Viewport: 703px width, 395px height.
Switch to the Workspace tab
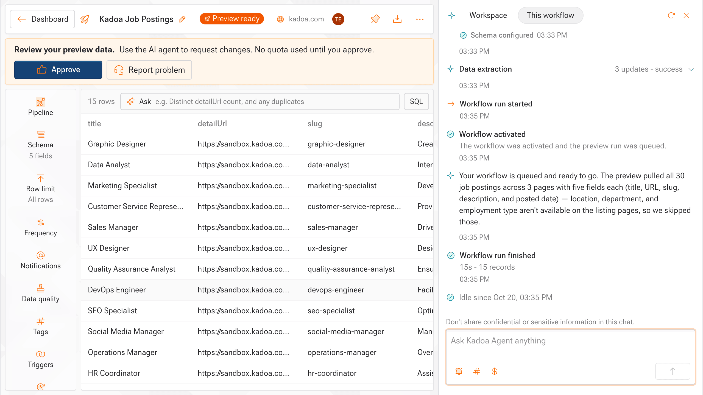pyautogui.click(x=488, y=15)
